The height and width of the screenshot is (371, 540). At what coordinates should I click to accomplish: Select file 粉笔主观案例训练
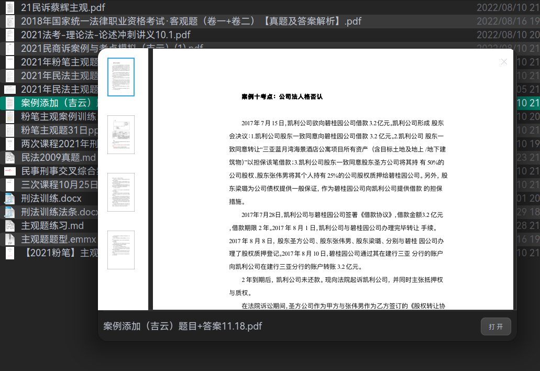(x=59, y=116)
